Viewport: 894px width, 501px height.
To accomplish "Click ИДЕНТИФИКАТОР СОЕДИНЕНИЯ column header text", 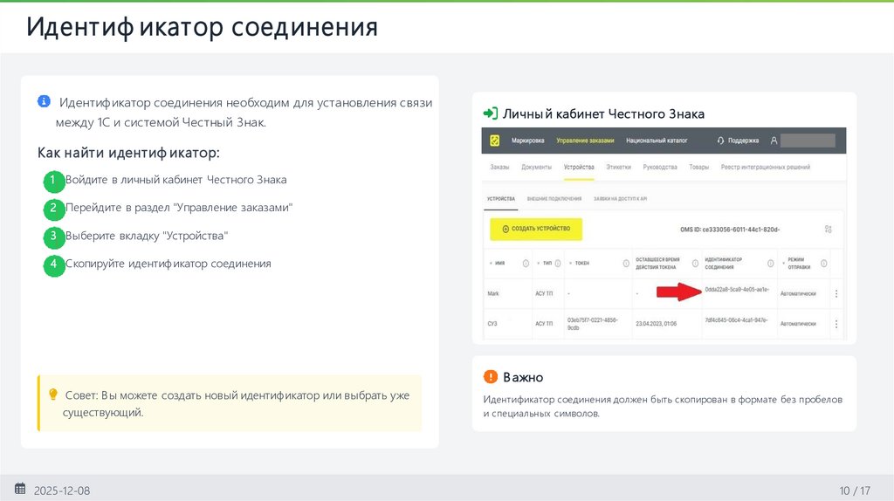I will tap(724, 264).
